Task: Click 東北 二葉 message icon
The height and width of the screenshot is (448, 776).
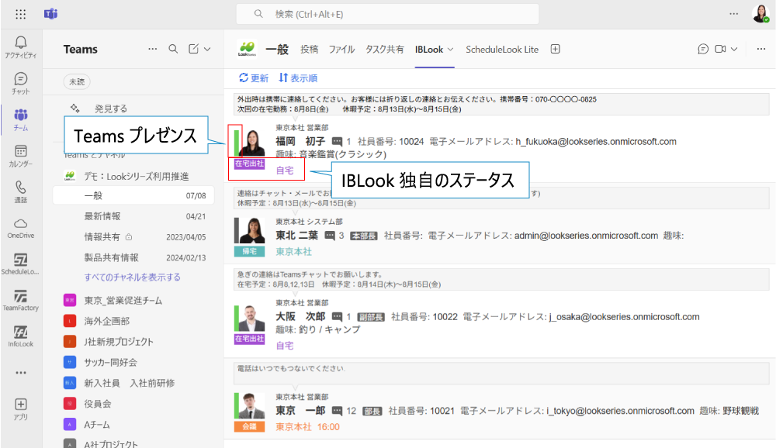Action: [330, 236]
